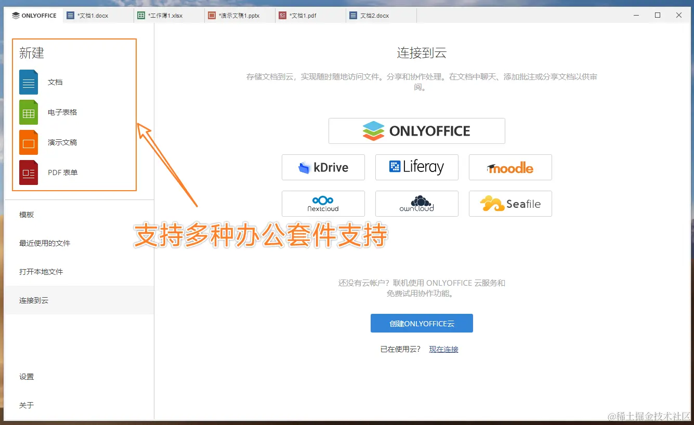Image resolution: width=694 pixels, height=425 pixels.
Task: Switch to the *演示文稿1.pptx tab
Action: (x=240, y=16)
